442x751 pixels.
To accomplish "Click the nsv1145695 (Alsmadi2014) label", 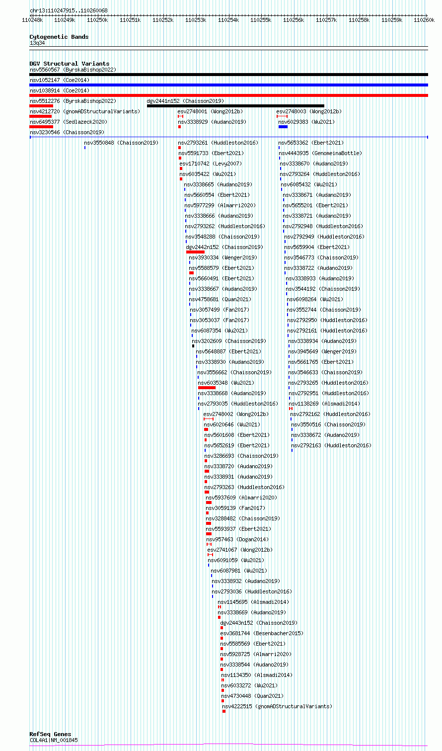I will pos(253,602).
